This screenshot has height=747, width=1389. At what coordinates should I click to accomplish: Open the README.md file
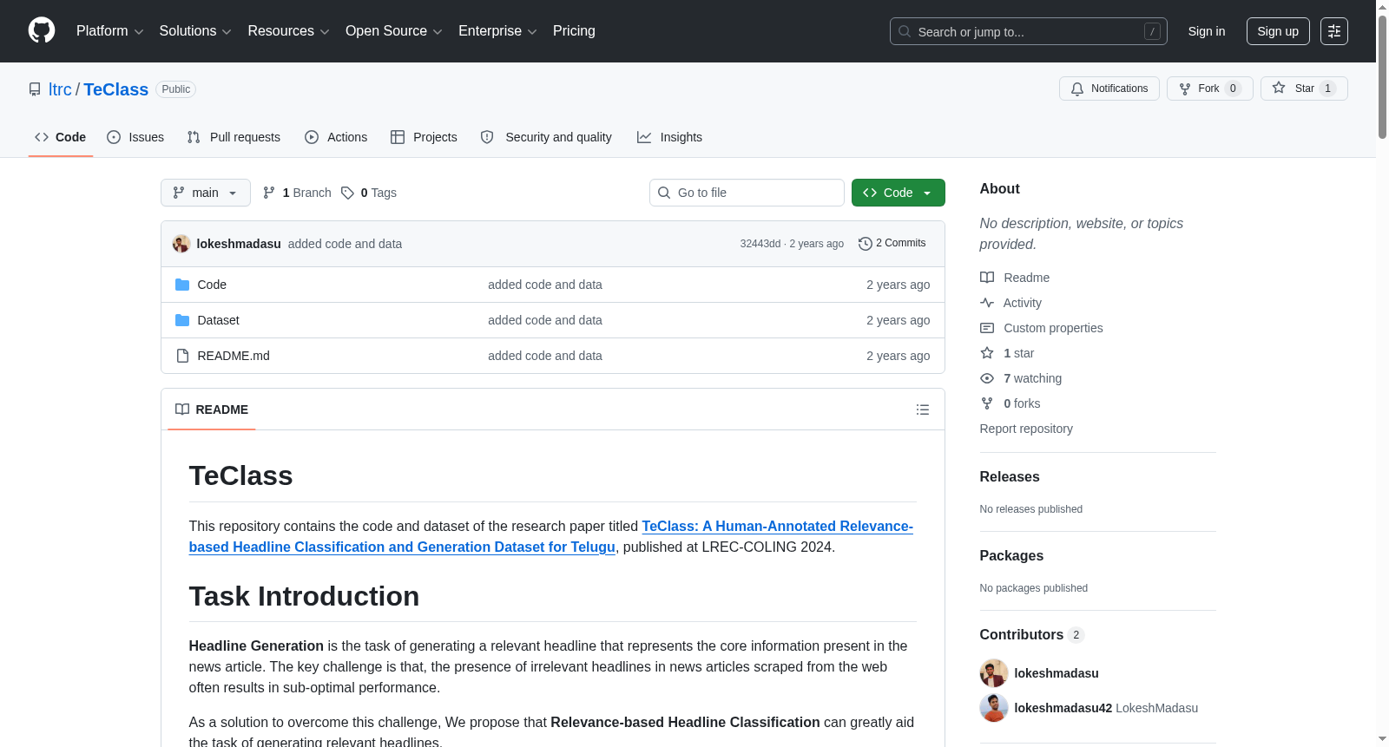[234, 356]
